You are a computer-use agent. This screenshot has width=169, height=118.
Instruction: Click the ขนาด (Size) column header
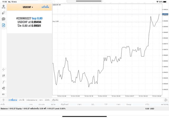click(x=53, y=105)
